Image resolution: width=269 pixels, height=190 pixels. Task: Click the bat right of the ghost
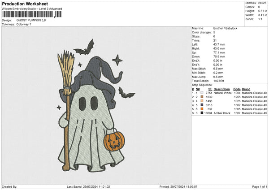point(126,94)
